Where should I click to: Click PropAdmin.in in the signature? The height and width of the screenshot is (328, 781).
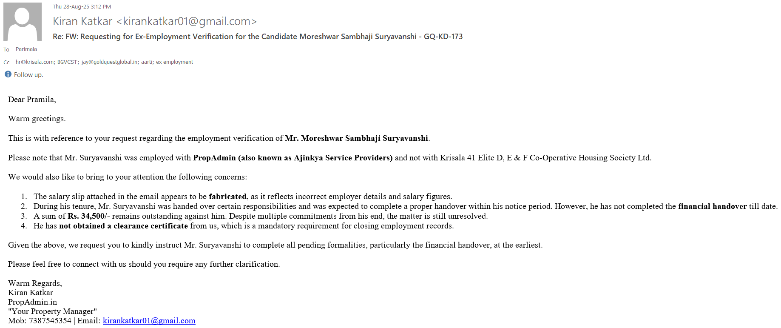[x=32, y=302]
